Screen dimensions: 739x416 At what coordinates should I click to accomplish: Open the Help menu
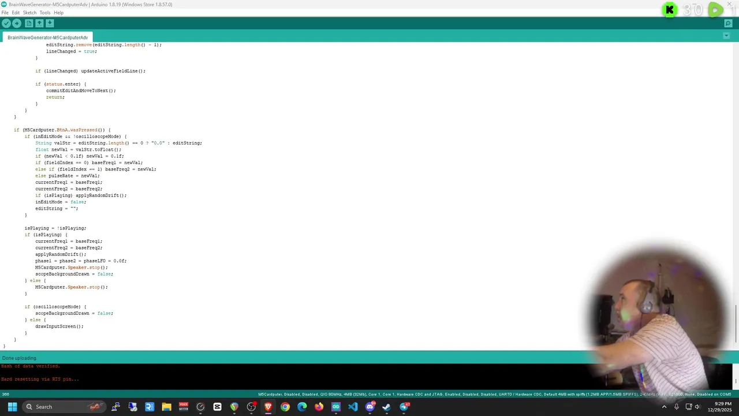pyautogui.click(x=59, y=13)
